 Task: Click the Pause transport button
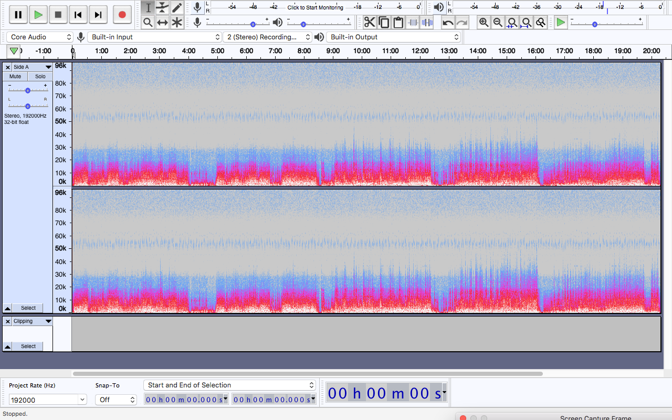18,15
